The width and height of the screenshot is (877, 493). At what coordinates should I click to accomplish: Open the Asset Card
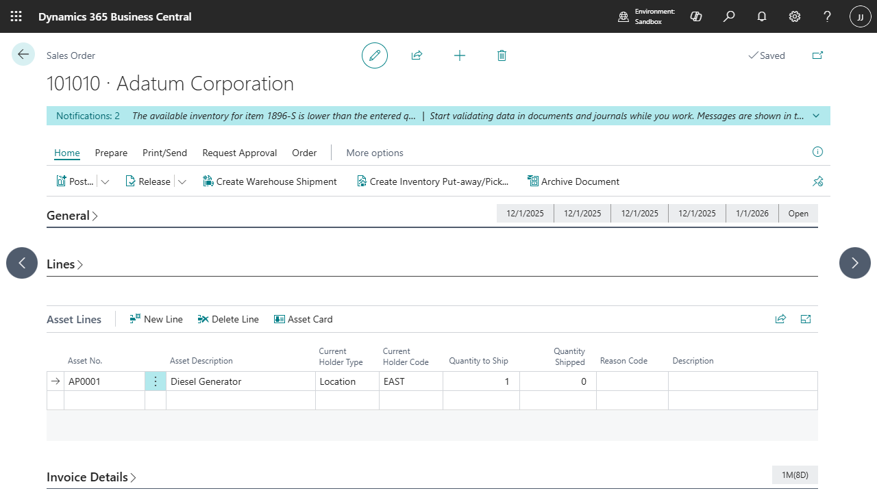click(x=303, y=319)
